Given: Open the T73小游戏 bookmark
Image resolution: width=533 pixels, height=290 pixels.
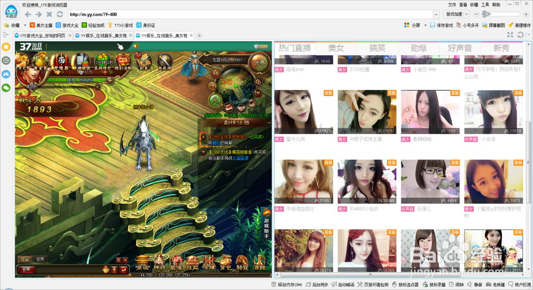Looking at the screenshot, I should click(x=120, y=25).
